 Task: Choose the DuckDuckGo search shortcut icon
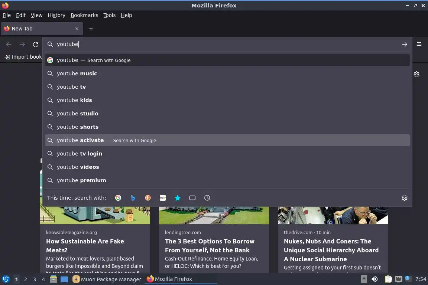(147, 198)
